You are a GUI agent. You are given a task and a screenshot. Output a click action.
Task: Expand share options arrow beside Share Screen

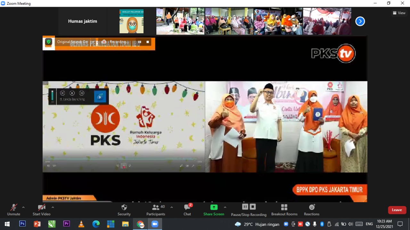pos(225,207)
